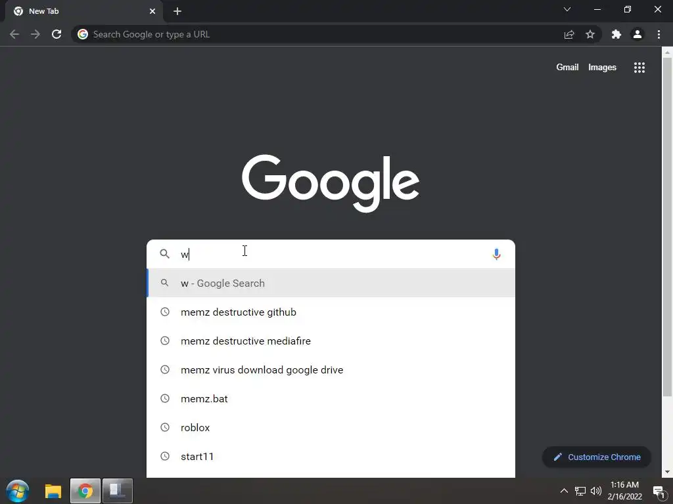This screenshot has height=504, width=673.
Task: Choose the 'roblox' suggestion
Action: [331, 428]
